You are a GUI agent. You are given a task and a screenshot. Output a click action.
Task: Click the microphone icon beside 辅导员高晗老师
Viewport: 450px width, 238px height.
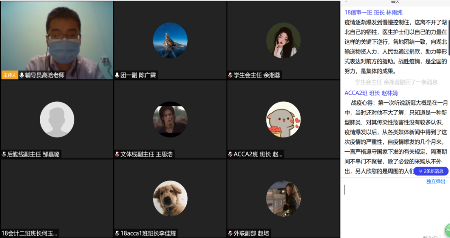[x=22, y=75]
